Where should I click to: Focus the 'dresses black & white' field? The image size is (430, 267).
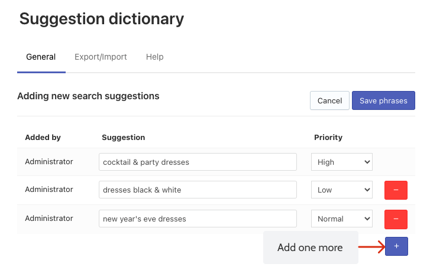(x=198, y=190)
